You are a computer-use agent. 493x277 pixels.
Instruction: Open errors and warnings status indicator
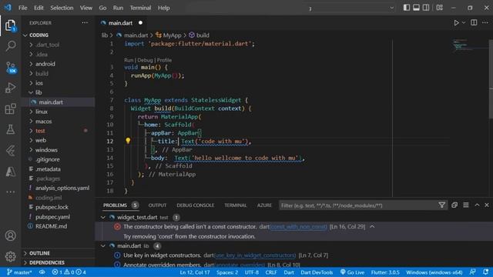tap(69, 272)
